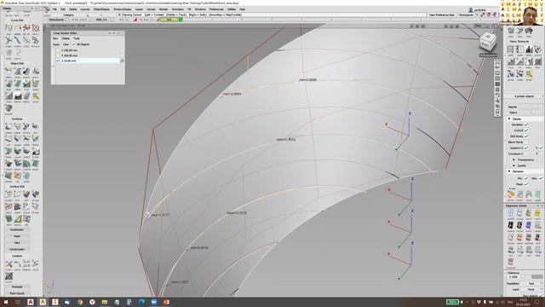The width and height of the screenshot is (545, 307).
Task: Open the Workspaces button
Action: 466,15
